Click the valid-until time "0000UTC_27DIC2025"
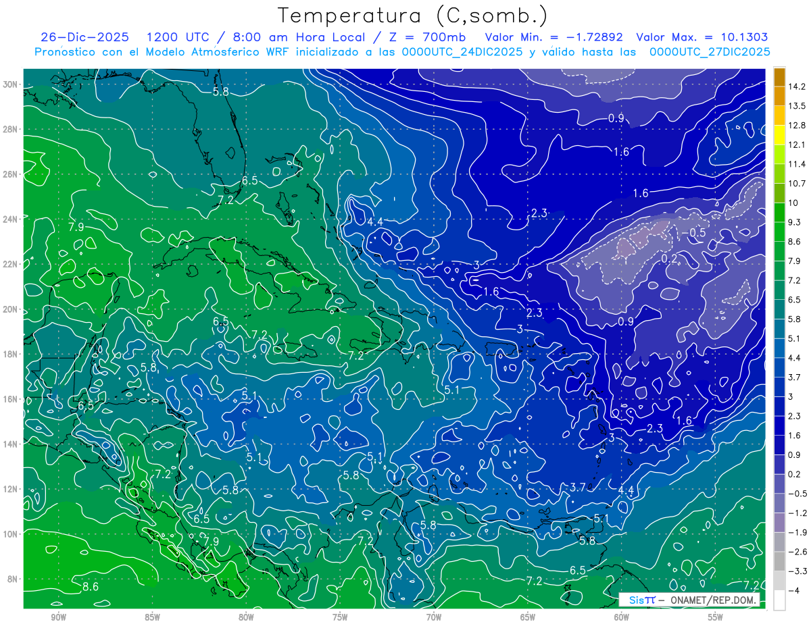 point(710,52)
